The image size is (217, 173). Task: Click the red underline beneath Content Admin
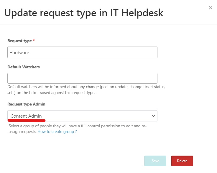pos(27,121)
